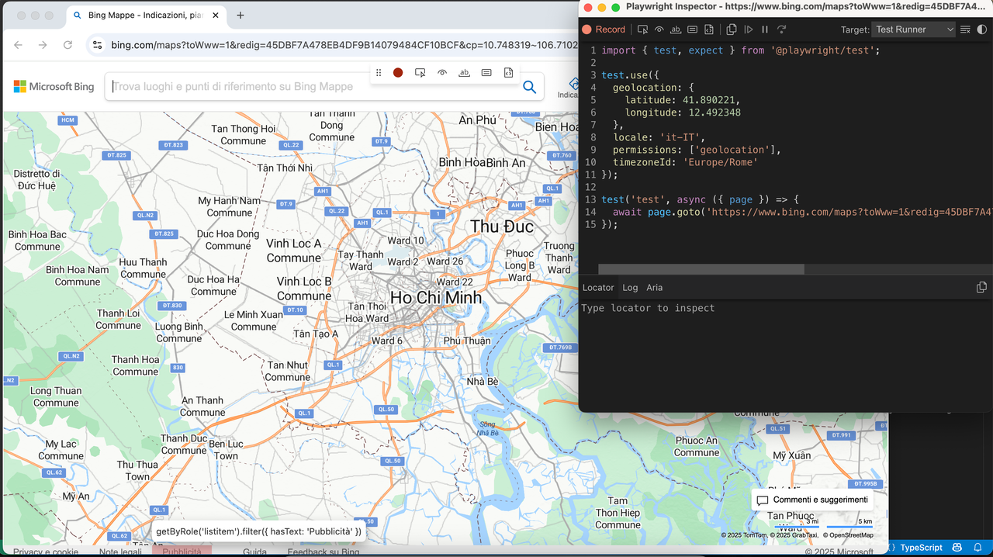Click Pause icon in Playwright Inspector
The width and height of the screenshot is (993, 557).
click(x=765, y=29)
